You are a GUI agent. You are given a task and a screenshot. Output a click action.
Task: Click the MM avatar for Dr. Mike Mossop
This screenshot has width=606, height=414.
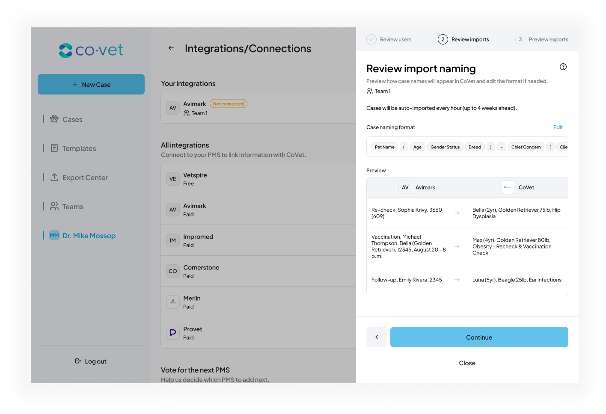tap(54, 235)
